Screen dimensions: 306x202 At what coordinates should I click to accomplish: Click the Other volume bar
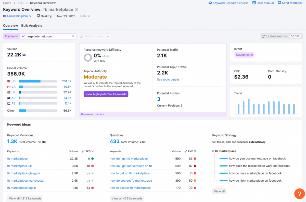pos(38,111)
